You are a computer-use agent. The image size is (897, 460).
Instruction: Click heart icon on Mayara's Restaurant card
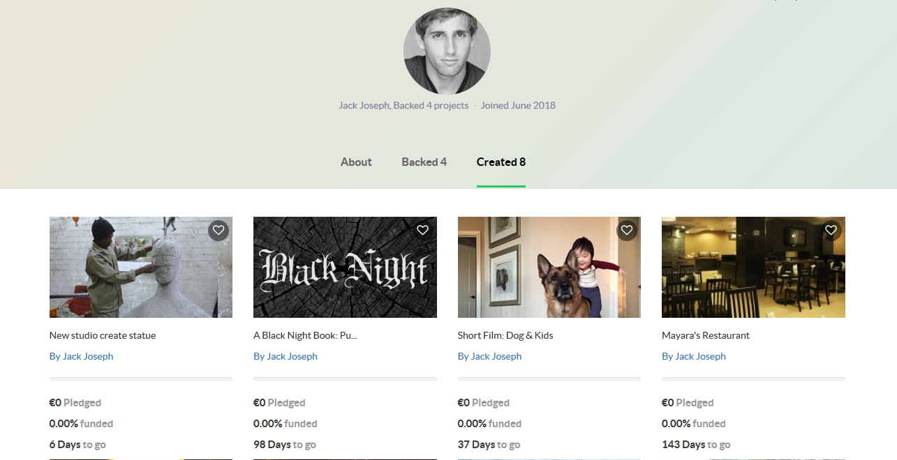coord(831,230)
